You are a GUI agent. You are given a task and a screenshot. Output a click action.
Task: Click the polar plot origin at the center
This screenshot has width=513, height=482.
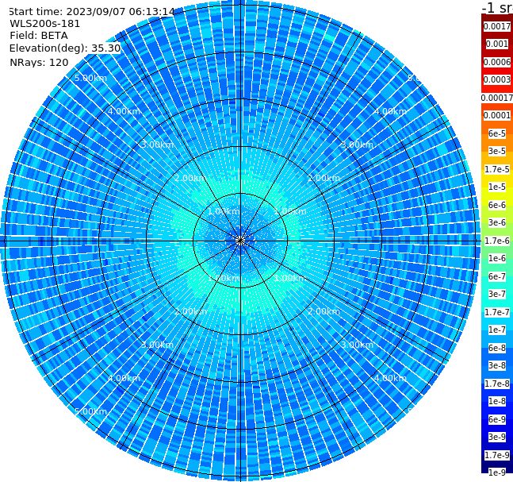tap(240, 241)
